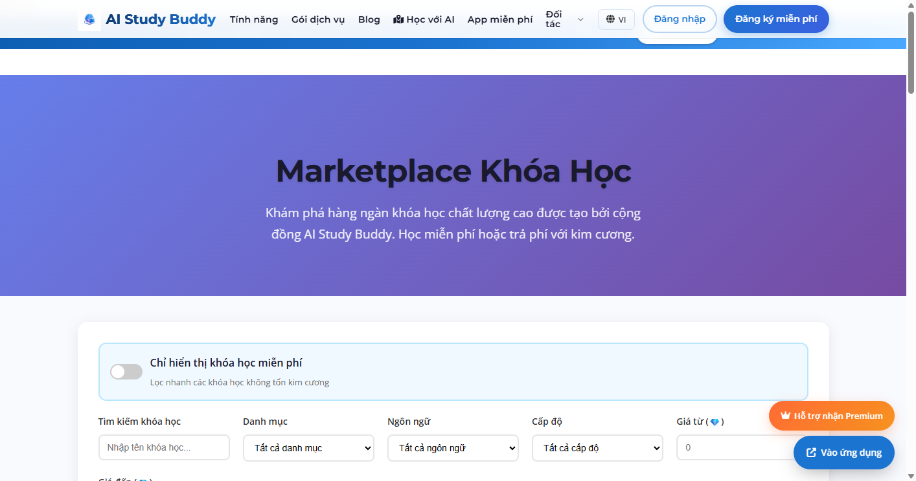Click the map icon beside Học với AI
The height and width of the screenshot is (481, 916).
pyautogui.click(x=398, y=19)
